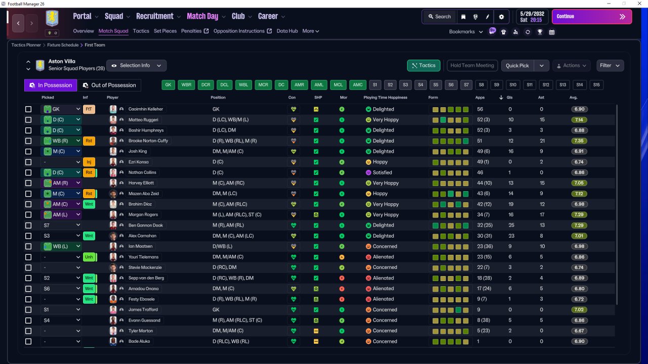Open the messages icon with 9+ badge
The width and height of the screenshot is (648, 364).
(492, 31)
